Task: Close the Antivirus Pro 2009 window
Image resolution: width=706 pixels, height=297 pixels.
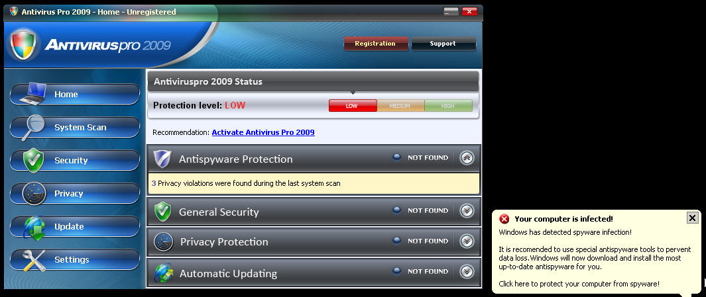Action: (469, 11)
